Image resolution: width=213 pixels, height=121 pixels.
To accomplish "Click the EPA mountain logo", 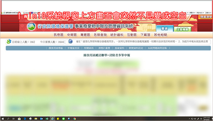I will pos(31,26).
